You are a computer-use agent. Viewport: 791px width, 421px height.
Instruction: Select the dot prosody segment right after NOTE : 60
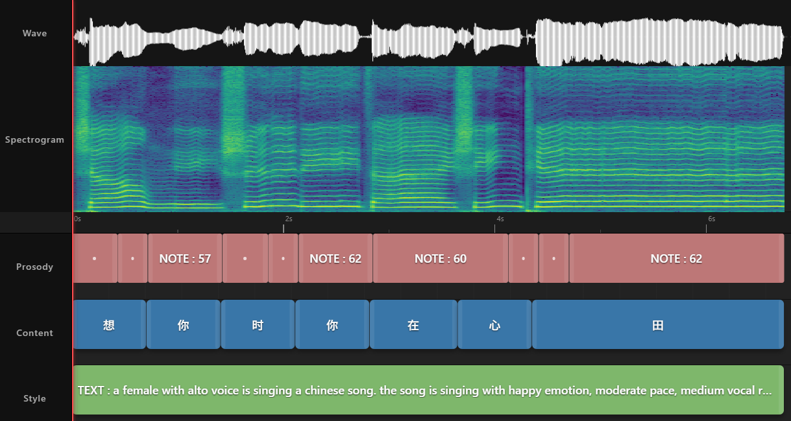pyautogui.click(x=523, y=258)
